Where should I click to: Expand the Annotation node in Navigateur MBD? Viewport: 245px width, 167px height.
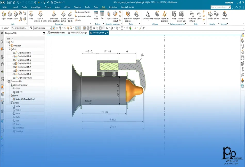tap(10, 45)
